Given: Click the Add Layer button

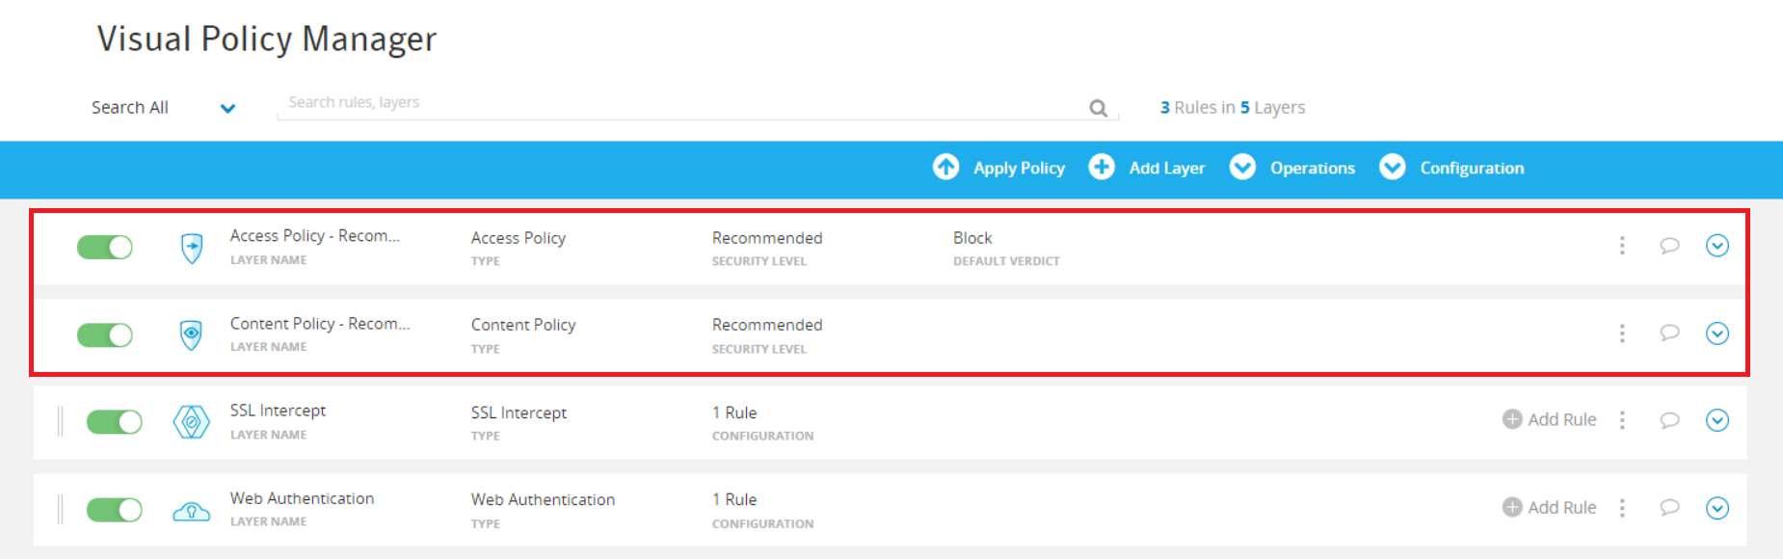Looking at the screenshot, I should point(1147,168).
